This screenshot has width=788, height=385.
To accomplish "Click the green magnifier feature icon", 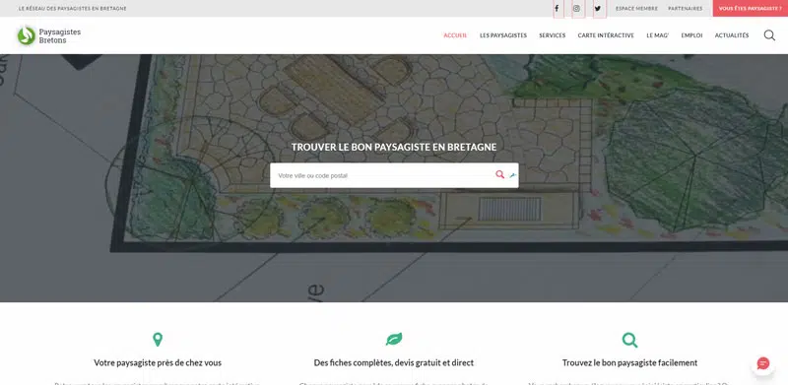I will point(629,340).
